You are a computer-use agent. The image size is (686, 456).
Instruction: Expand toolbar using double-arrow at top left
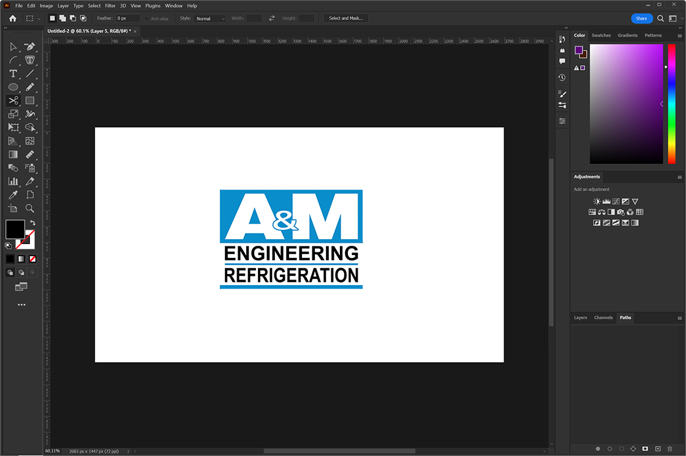pos(6,28)
